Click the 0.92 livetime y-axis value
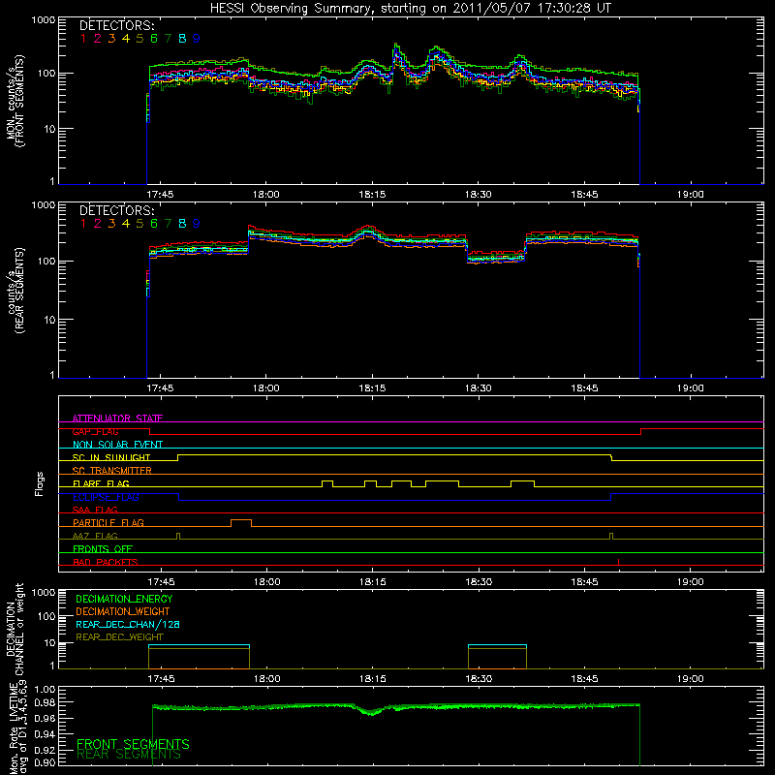Screen dimensions: 775x775 pos(45,748)
